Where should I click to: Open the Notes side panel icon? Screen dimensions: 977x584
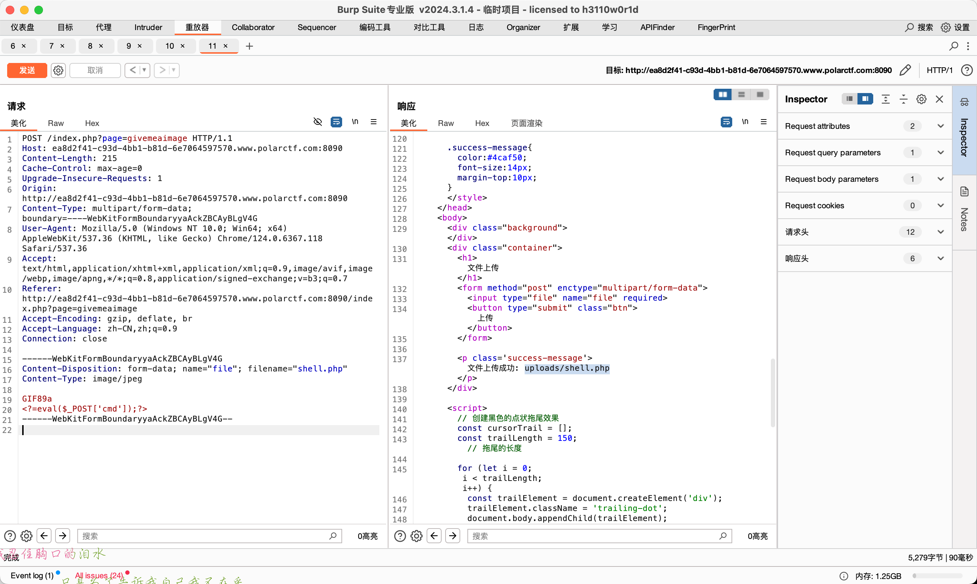pos(964,192)
